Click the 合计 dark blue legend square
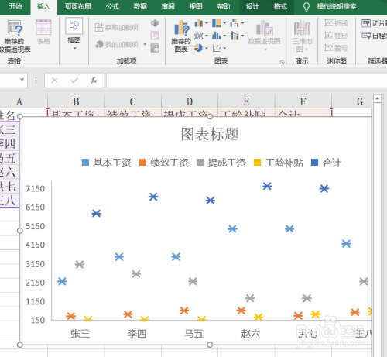The height and width of the screenshot is (357, 387). pos(314,163)
